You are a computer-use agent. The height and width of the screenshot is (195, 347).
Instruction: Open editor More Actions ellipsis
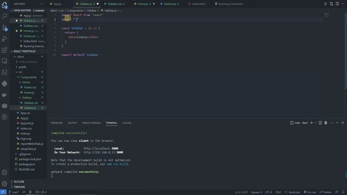(x=343, y=4)
